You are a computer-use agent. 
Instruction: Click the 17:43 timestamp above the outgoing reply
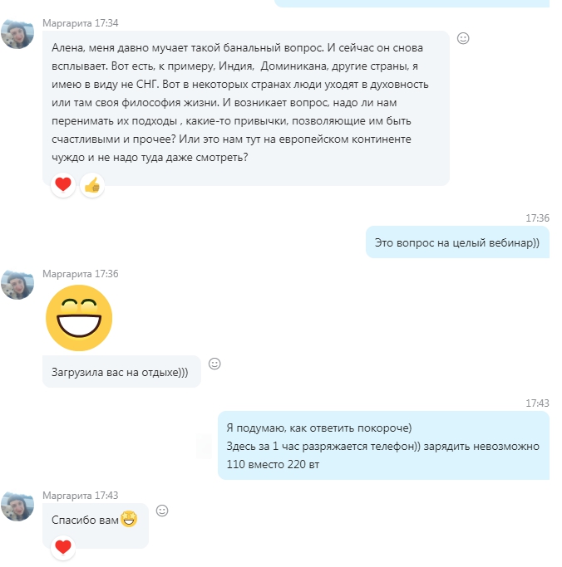coord(537,403)
